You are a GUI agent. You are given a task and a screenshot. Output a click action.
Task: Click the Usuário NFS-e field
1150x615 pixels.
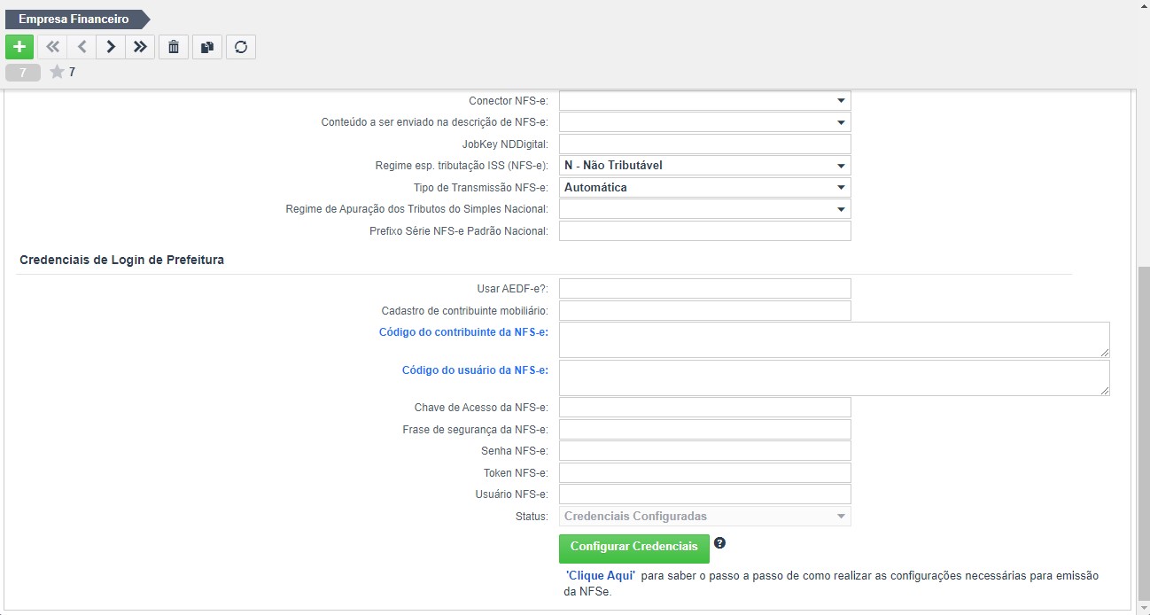coord(705,494)
